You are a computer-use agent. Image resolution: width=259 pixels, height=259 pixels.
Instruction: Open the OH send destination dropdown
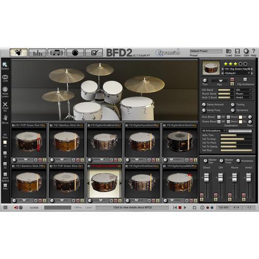click(243, 90)
